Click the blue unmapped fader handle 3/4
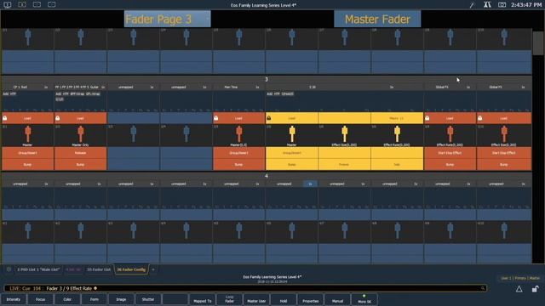Viewport: 545px width, 306px height. click(x=186, y=134)
